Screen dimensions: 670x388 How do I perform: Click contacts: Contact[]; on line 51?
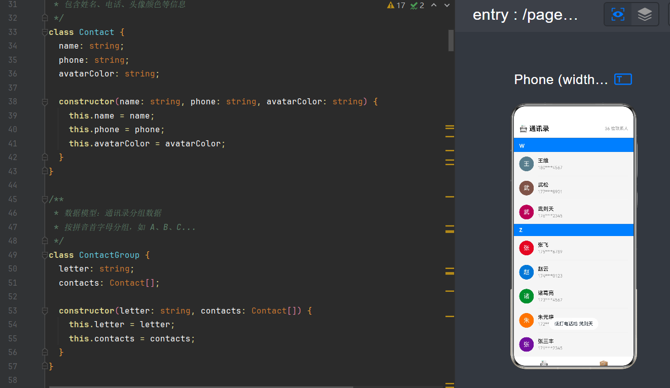point(109,283)
